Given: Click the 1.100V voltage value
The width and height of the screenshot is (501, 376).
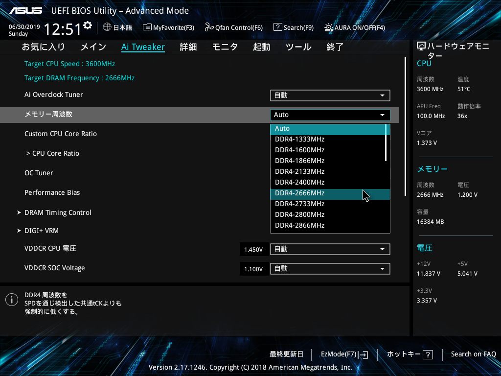Looking at the screenshot, I should click(x=253, y=269).
